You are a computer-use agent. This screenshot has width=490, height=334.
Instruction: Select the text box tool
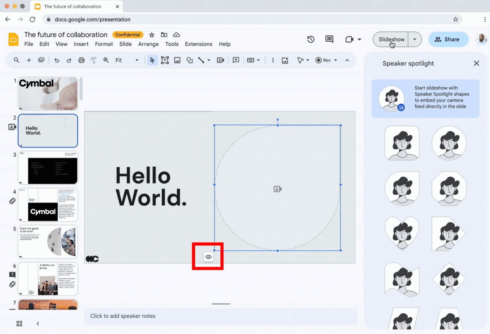pos(165,60)
